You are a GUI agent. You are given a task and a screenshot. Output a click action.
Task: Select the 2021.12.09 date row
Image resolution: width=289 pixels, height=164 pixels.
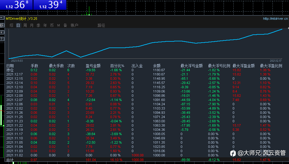(x=15, y=91)
